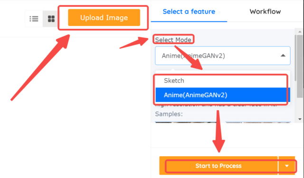Click the partially hidden mode description text
Screen dimensions: 304x178
[216, 105]
